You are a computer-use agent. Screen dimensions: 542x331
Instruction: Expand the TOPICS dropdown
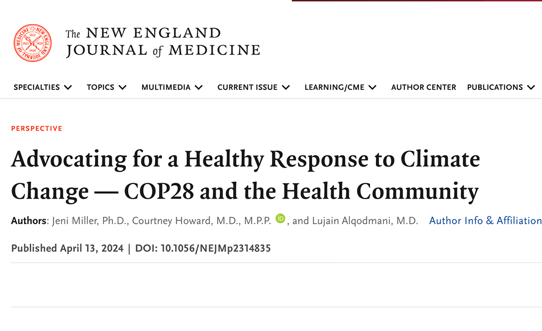pos(123,87)
